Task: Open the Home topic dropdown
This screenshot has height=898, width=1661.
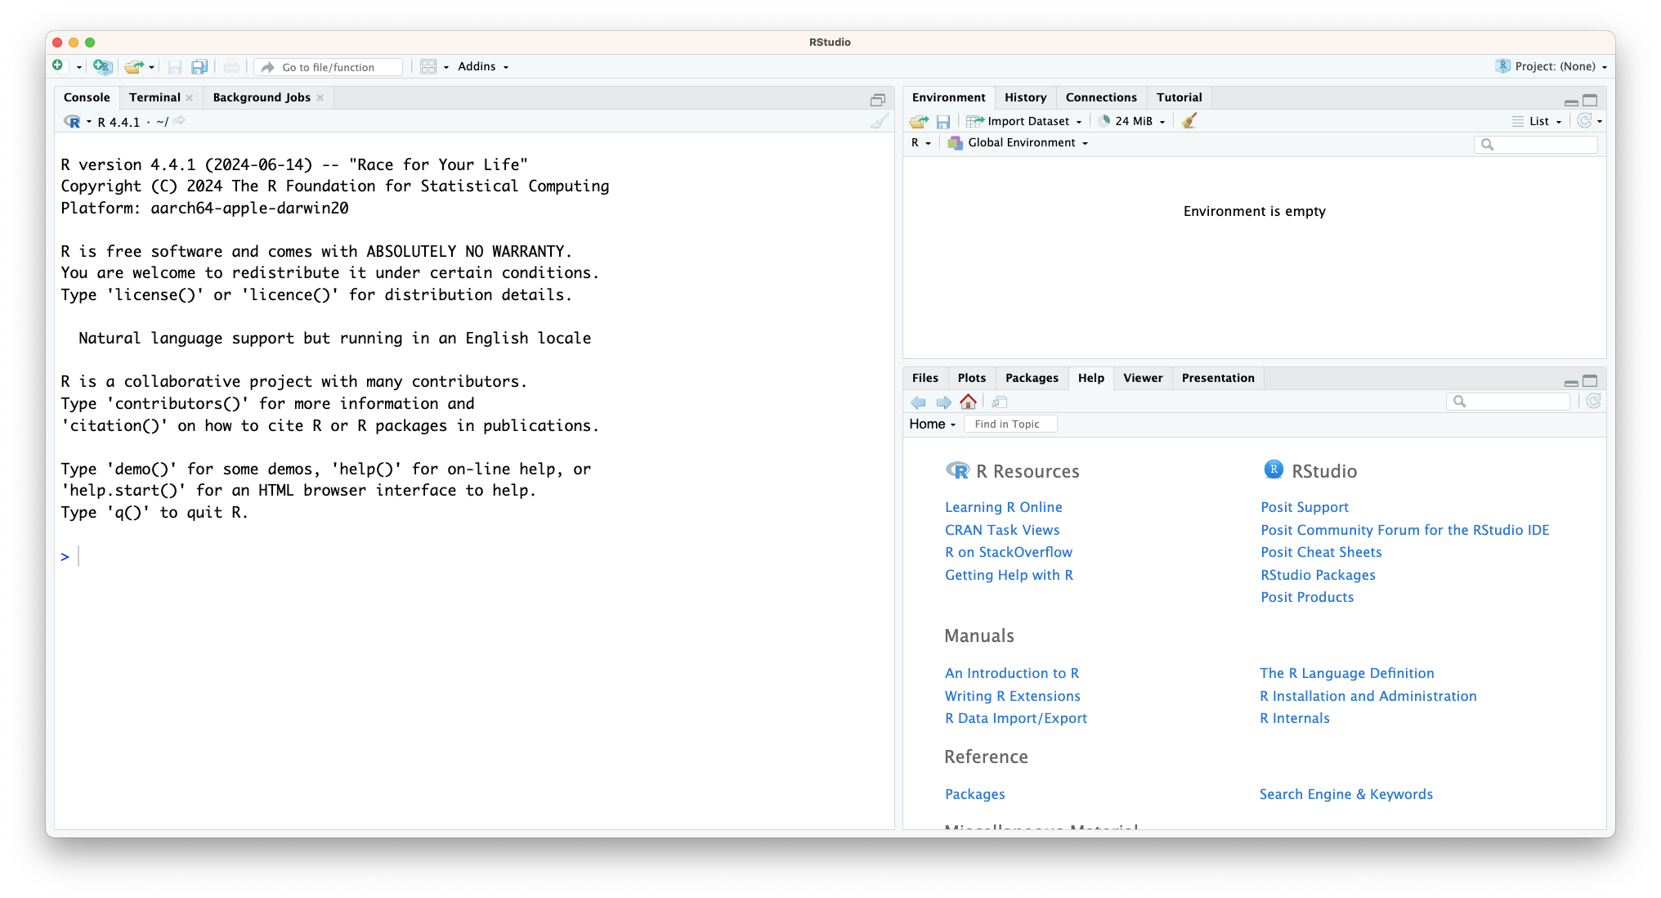Action: coord(933,424)
